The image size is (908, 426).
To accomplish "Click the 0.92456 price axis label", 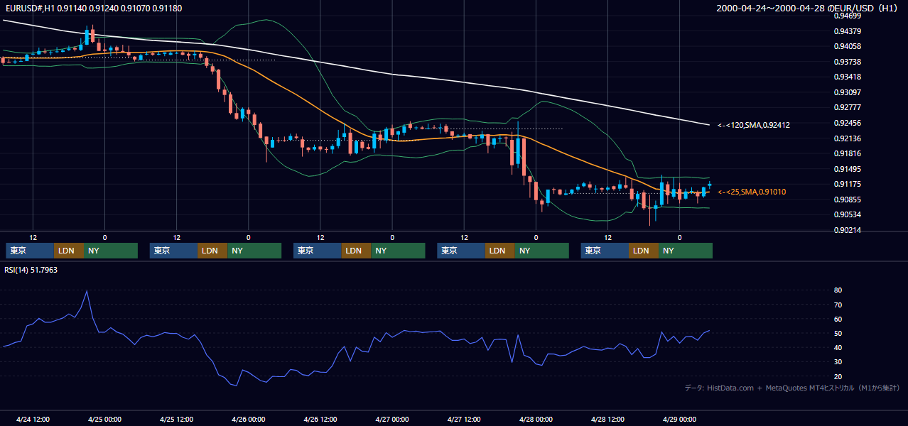I will point(846,123).
